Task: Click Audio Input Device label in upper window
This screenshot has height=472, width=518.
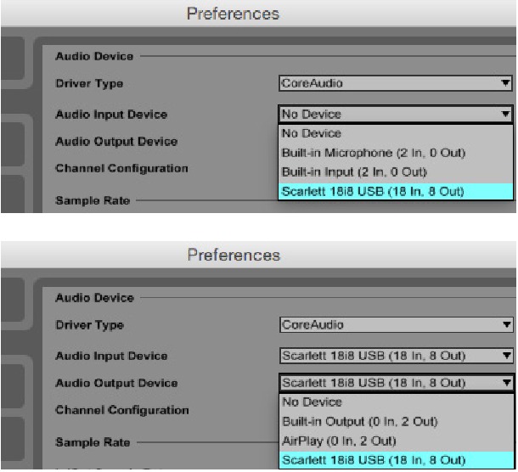Action: (x=111, y=115)
